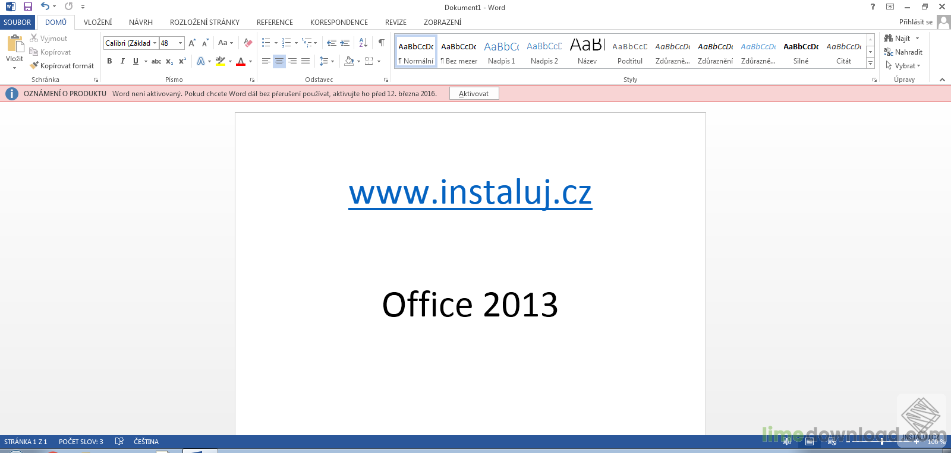Apply red font color
The width and height of the screenshot is (951, 453).
tap(241, 61)
